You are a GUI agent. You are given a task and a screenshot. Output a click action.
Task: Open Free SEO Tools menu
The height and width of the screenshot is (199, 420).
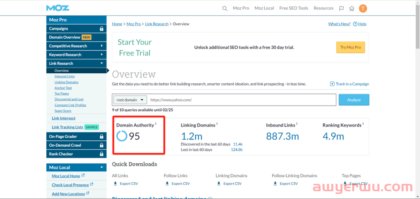(294, 8)
